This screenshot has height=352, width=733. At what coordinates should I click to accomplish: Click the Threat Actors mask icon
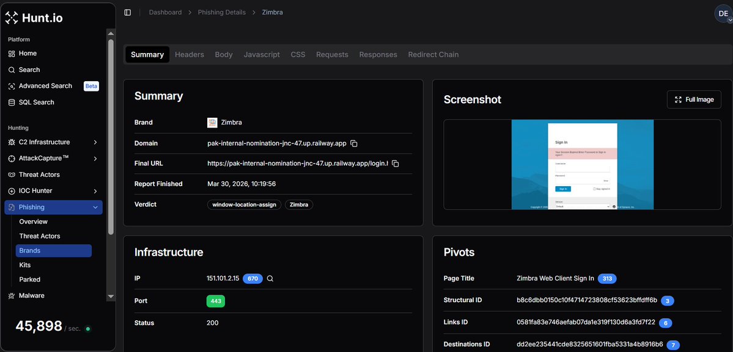pos(12,175)
